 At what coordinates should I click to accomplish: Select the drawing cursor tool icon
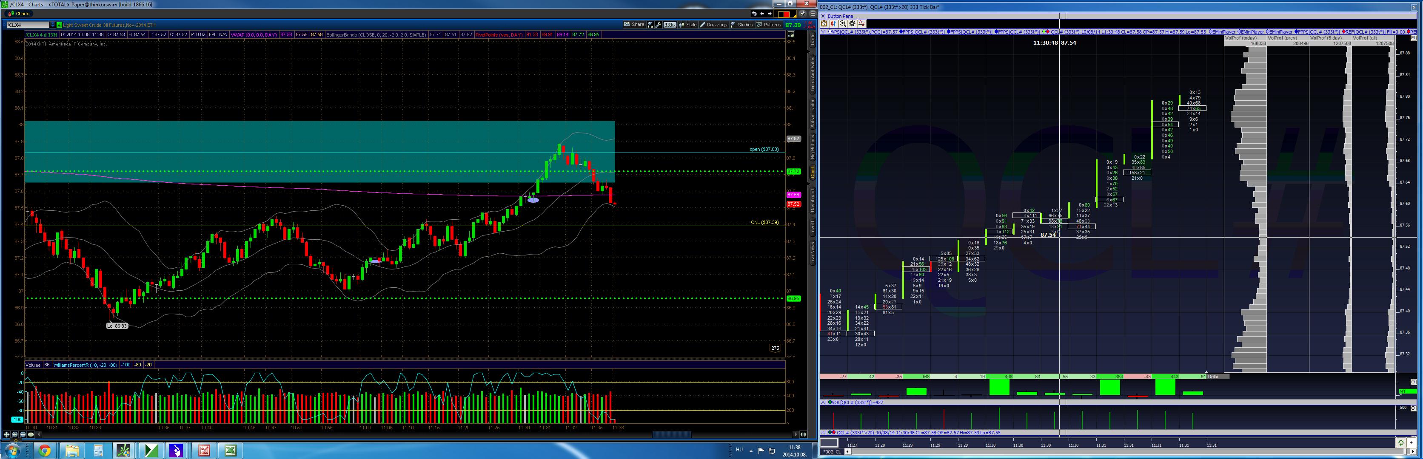point(650,25)
